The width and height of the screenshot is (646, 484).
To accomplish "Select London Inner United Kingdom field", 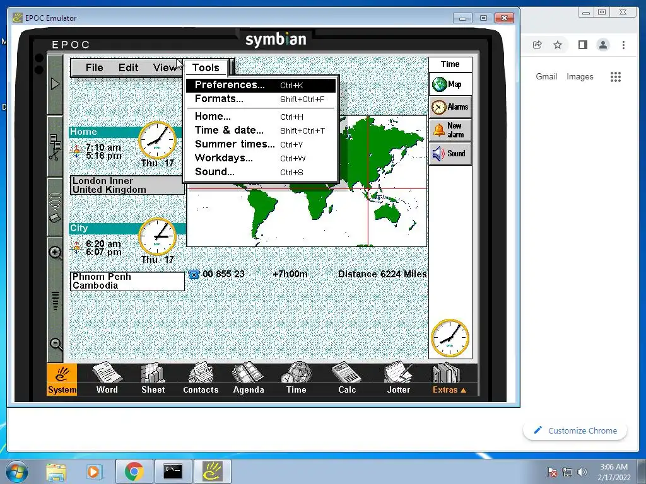I will pos(127,185).
